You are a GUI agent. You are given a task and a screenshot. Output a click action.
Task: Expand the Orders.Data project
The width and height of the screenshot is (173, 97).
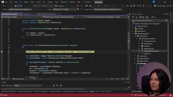135,56
